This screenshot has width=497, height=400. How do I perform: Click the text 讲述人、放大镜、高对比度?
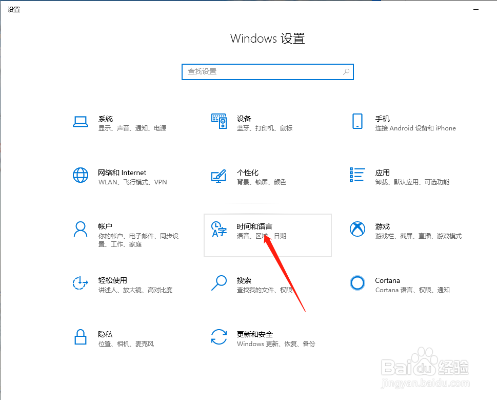click(135, 290)
